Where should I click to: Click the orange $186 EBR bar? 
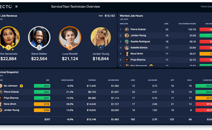click(42, 110)
